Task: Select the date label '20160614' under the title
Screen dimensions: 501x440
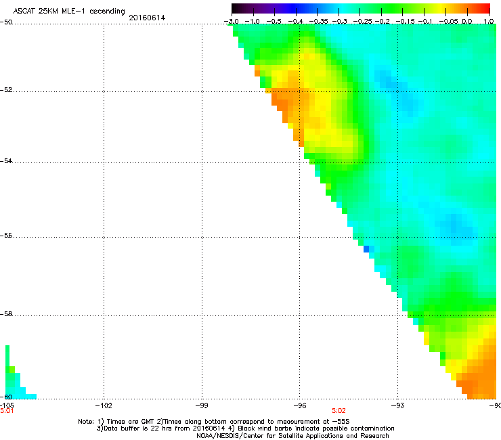Action: tap(147, 18)
